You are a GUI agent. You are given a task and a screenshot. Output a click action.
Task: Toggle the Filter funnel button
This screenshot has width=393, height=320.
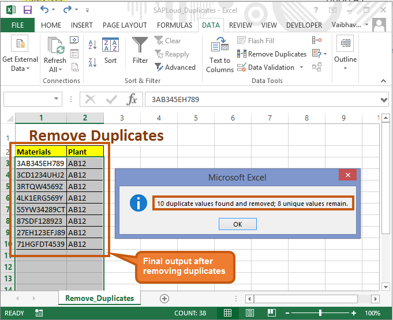140,50
